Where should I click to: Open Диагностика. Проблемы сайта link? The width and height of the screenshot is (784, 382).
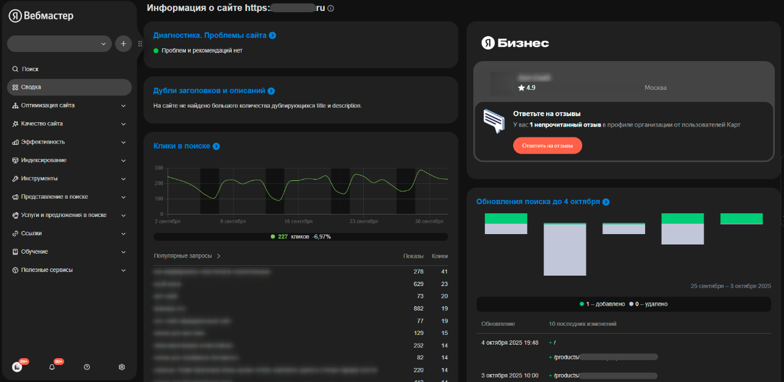(210, 35)
